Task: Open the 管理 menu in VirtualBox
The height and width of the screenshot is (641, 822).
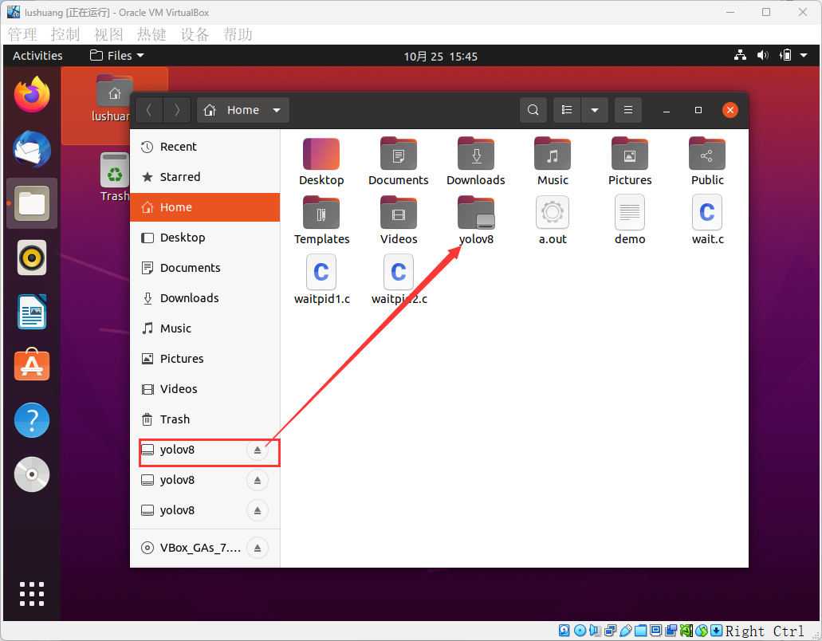Action: [x=22, y=34]
